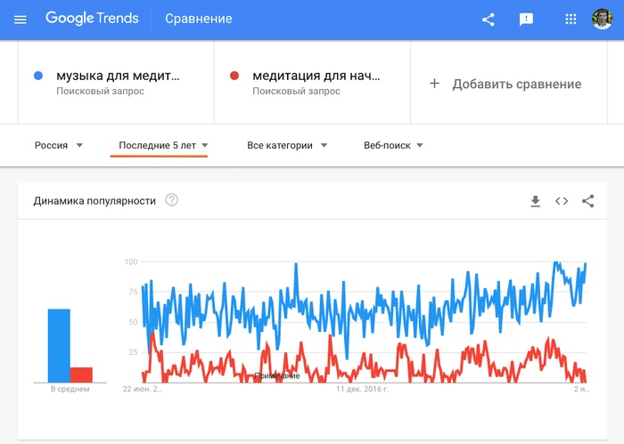624x444 pixels.
Task: Download the popularity chart data
Action: [x=535, y=201]
